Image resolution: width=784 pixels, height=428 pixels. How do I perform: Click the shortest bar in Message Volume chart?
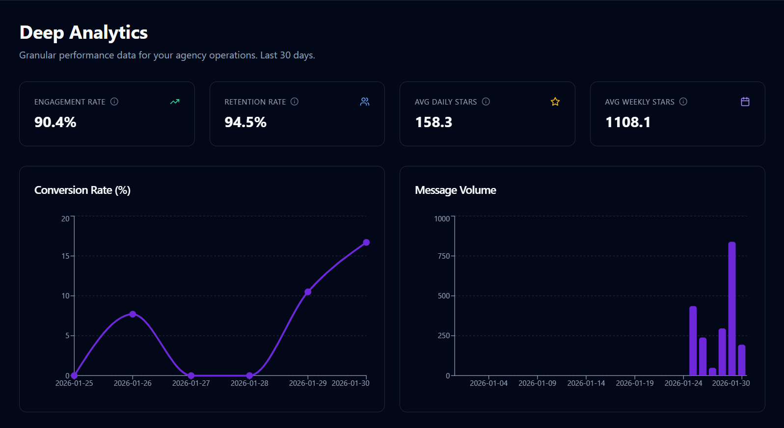(712, 372)
